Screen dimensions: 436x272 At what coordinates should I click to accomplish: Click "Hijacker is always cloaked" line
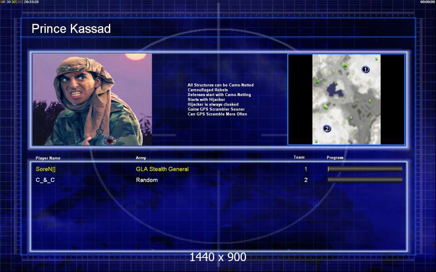[213, 104]
